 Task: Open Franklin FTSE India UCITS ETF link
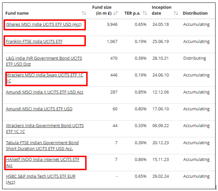coord(34,42)
